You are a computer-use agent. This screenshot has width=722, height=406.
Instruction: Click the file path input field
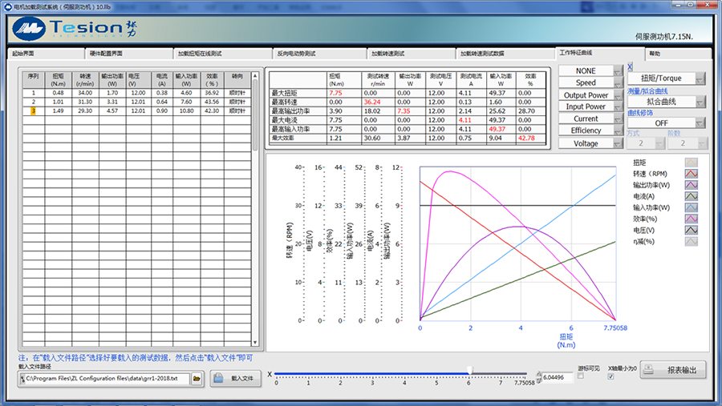pyautogui.click(x=106, y=378)
